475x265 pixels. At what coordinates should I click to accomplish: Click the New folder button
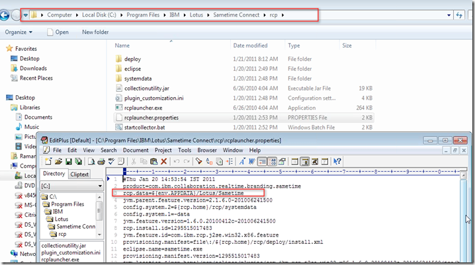point(96,32)
